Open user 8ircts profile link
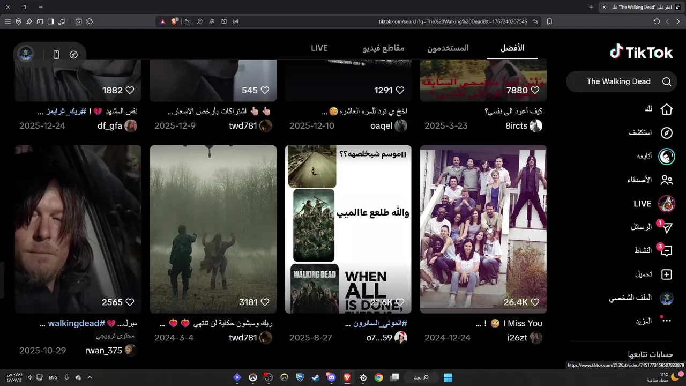This screenshot has width=686, height=386. (524, 126)
